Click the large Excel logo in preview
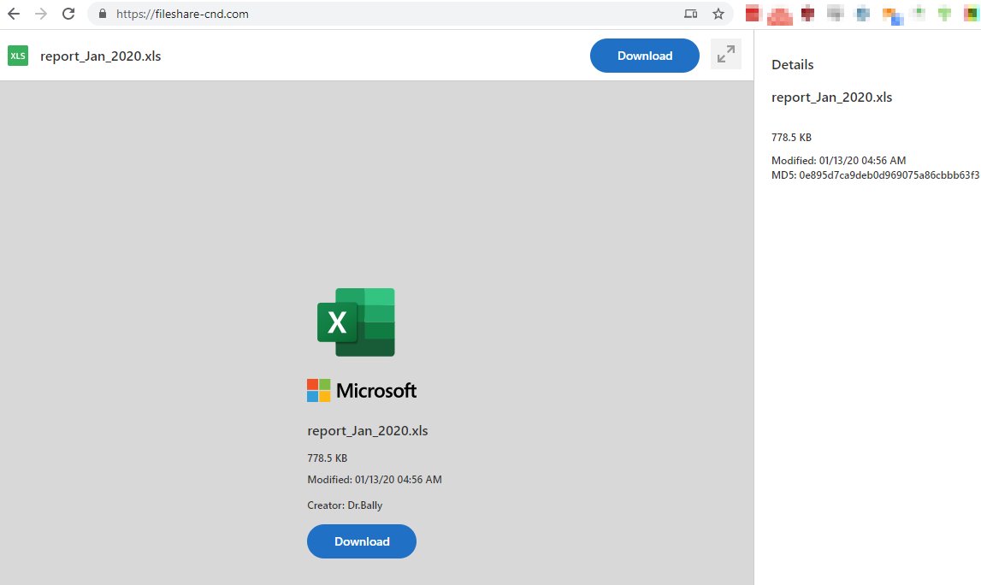This screenshot has height=585, width=981. tap(356, 322)
